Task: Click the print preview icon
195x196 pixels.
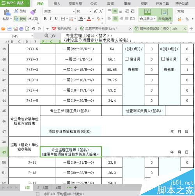Action: tap(27, 29)
